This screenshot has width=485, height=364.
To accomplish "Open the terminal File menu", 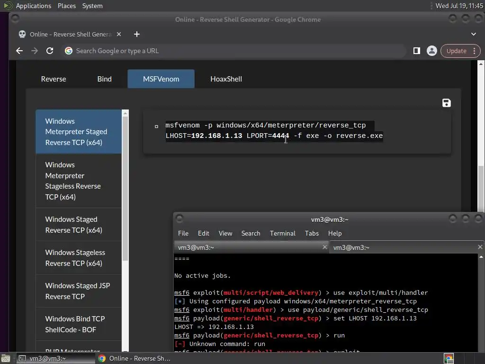I will click(183, 233).
